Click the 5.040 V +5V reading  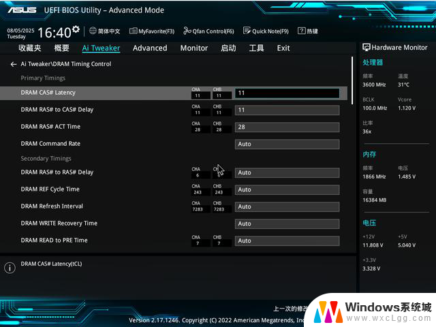pos(407,245)
